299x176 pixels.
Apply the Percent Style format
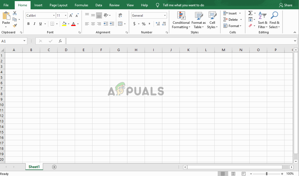coord(143,24)
